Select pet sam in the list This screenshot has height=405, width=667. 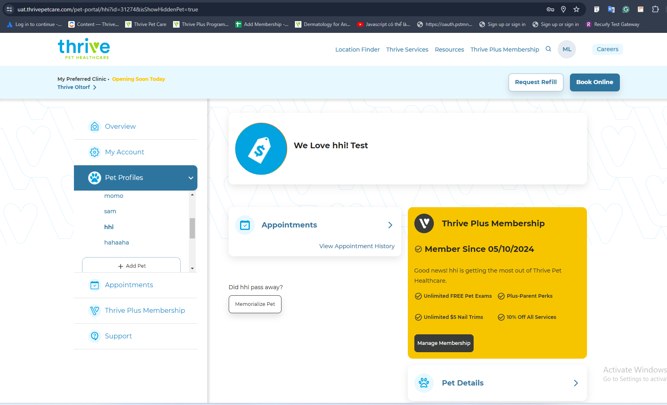(x=110, y=211)
